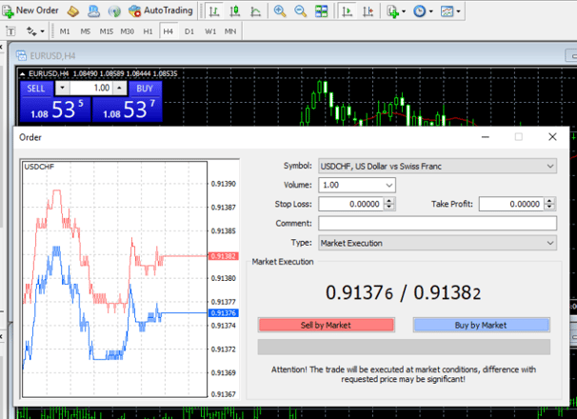Screen dimensions: 577x419
Task: Click into the Comment text field
Action: (x=437, y=223)
